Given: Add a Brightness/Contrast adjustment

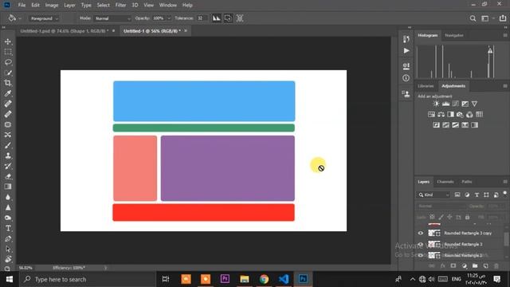Looking at the screenshot, I should pyautogui.click(x=436, y=104).
